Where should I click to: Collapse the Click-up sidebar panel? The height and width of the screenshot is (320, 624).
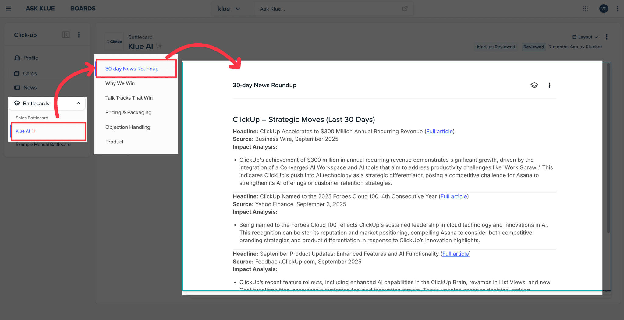66,35
